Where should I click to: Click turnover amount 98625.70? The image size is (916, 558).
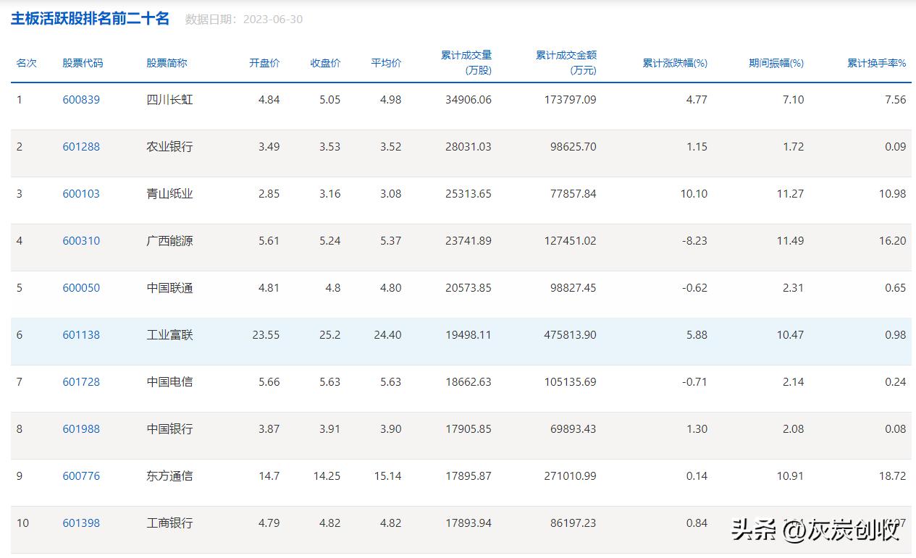click(x=573, y=147)
